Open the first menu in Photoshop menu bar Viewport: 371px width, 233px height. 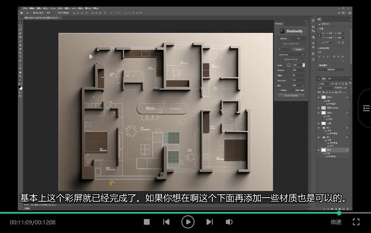click(25, 8)
